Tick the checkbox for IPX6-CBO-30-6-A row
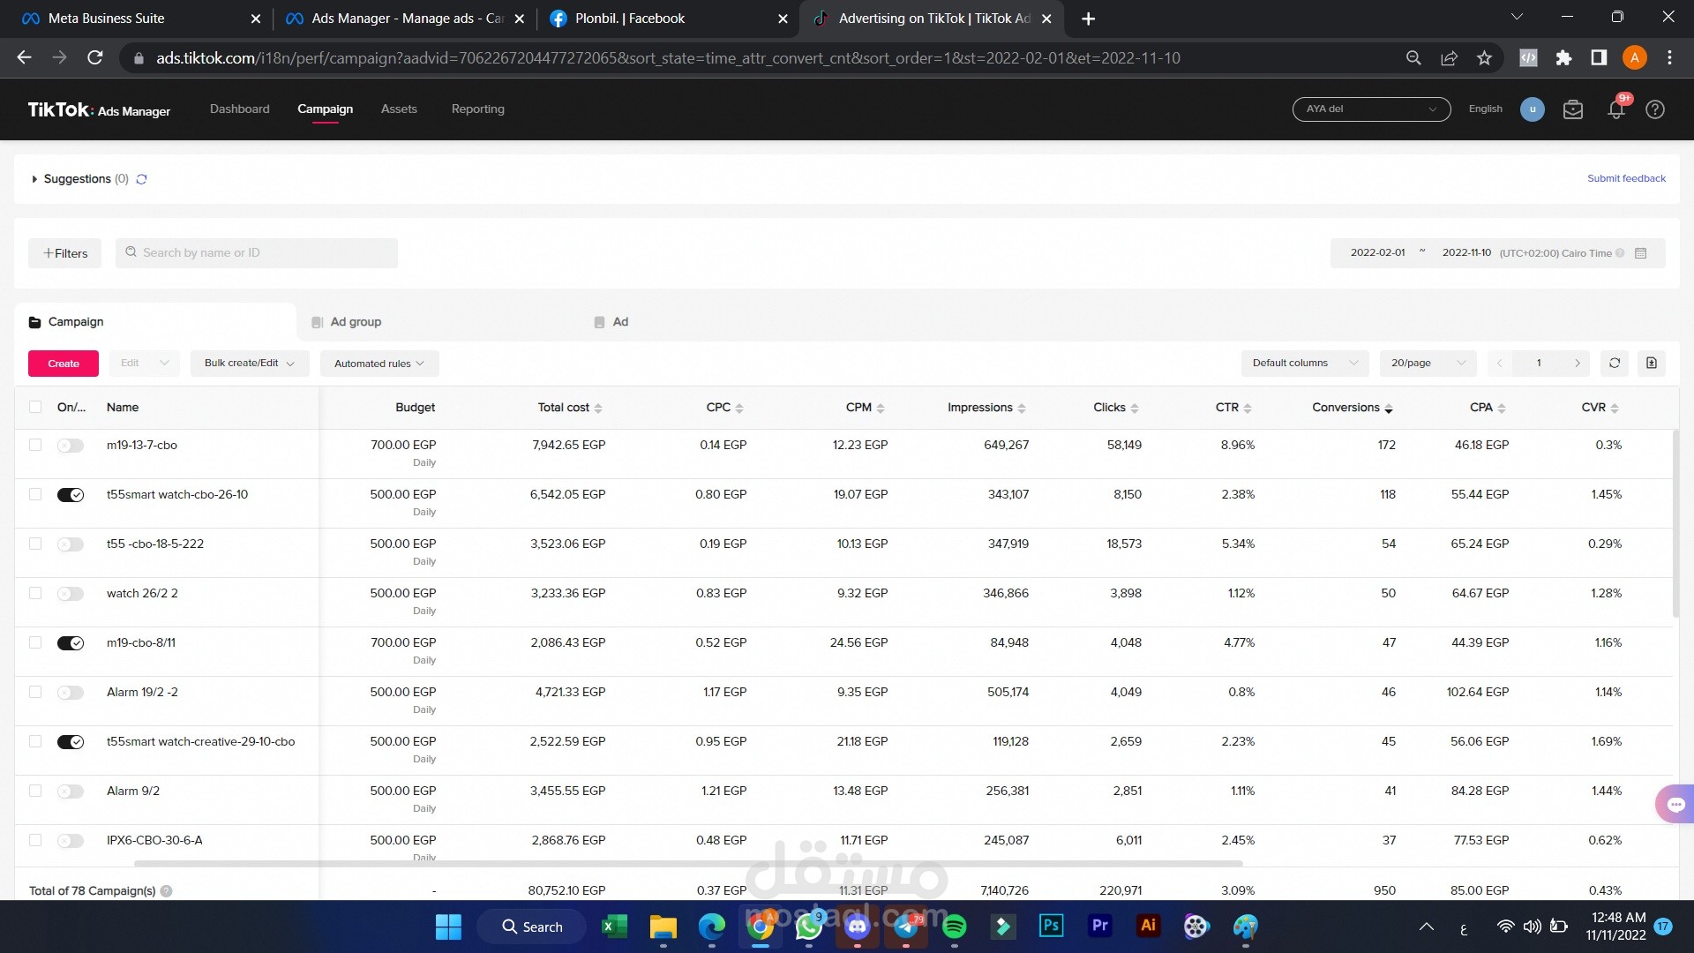1694x953 pixels. tap(35, 840)
